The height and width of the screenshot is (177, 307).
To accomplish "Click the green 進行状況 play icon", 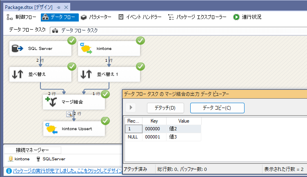I will click(x=236, y=17).
